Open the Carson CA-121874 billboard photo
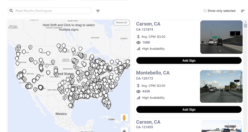The height and width of the screenshot is (132, 248). 221,37
